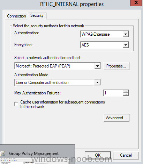Close the RFHC_INTERNAL properties window
Screen dimensions: 143x164
coord(136,3)
